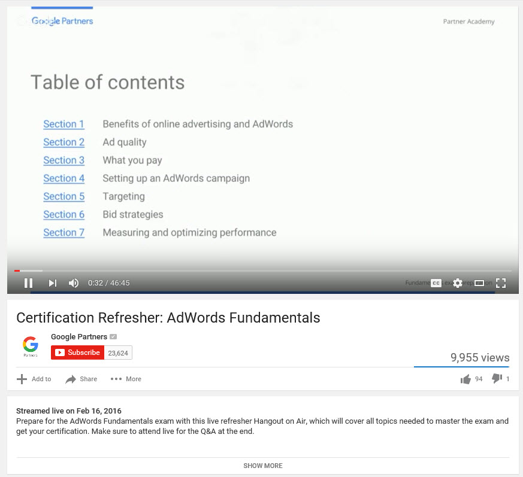The width and height of the screenshot is (523, 477).
Task: Open video settings gear
Action: pyautogui.click(x=458, y=283)
